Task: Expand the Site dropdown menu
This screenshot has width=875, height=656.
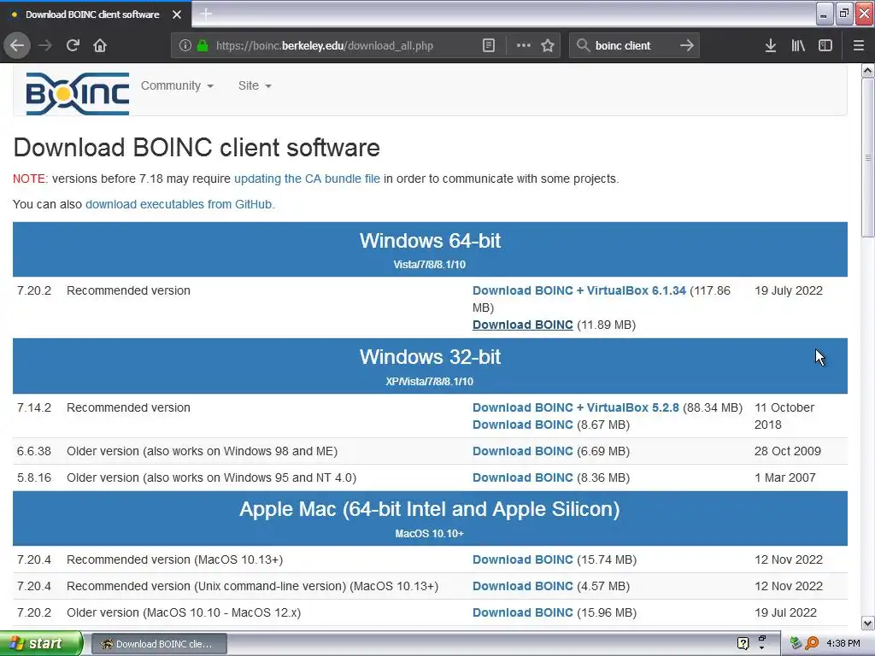Action: click(x=255, y=85)
